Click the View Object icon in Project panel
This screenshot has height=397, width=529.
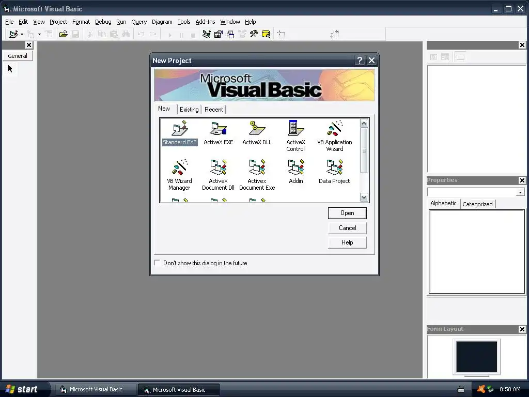tap(445, 57)
